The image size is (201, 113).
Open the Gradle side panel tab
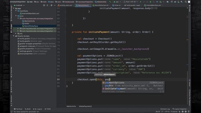click(x=190, y=8)
